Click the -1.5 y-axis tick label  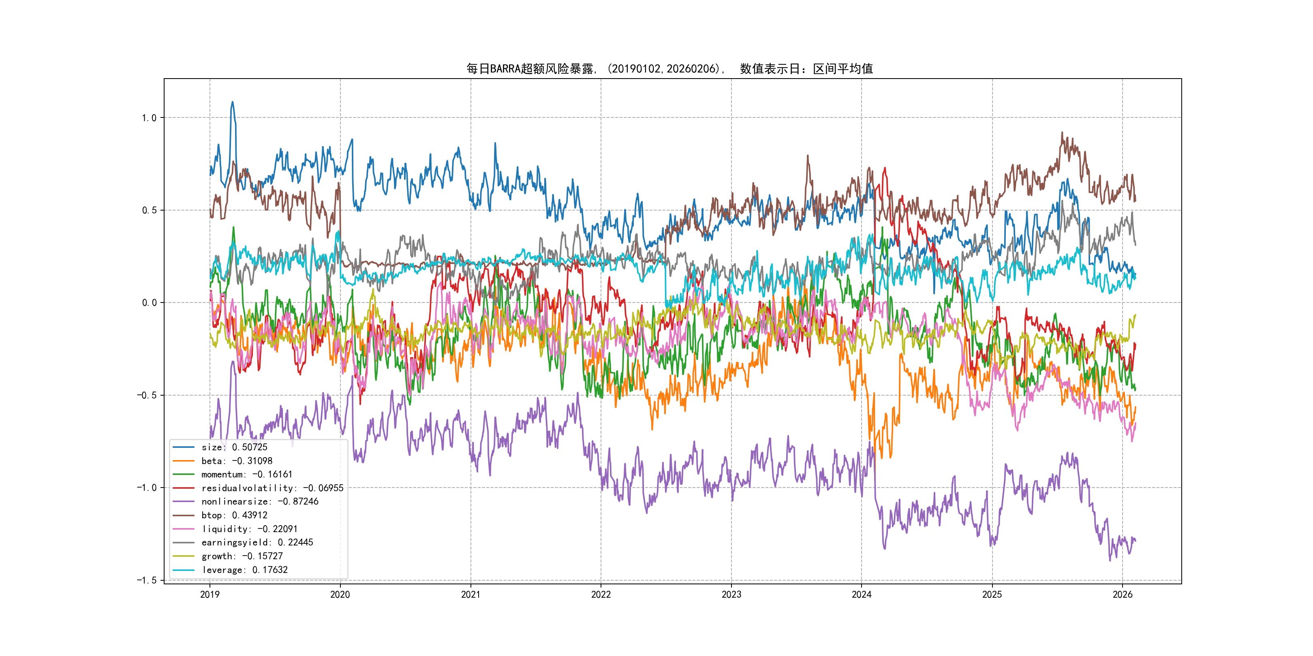coord(146,580)
